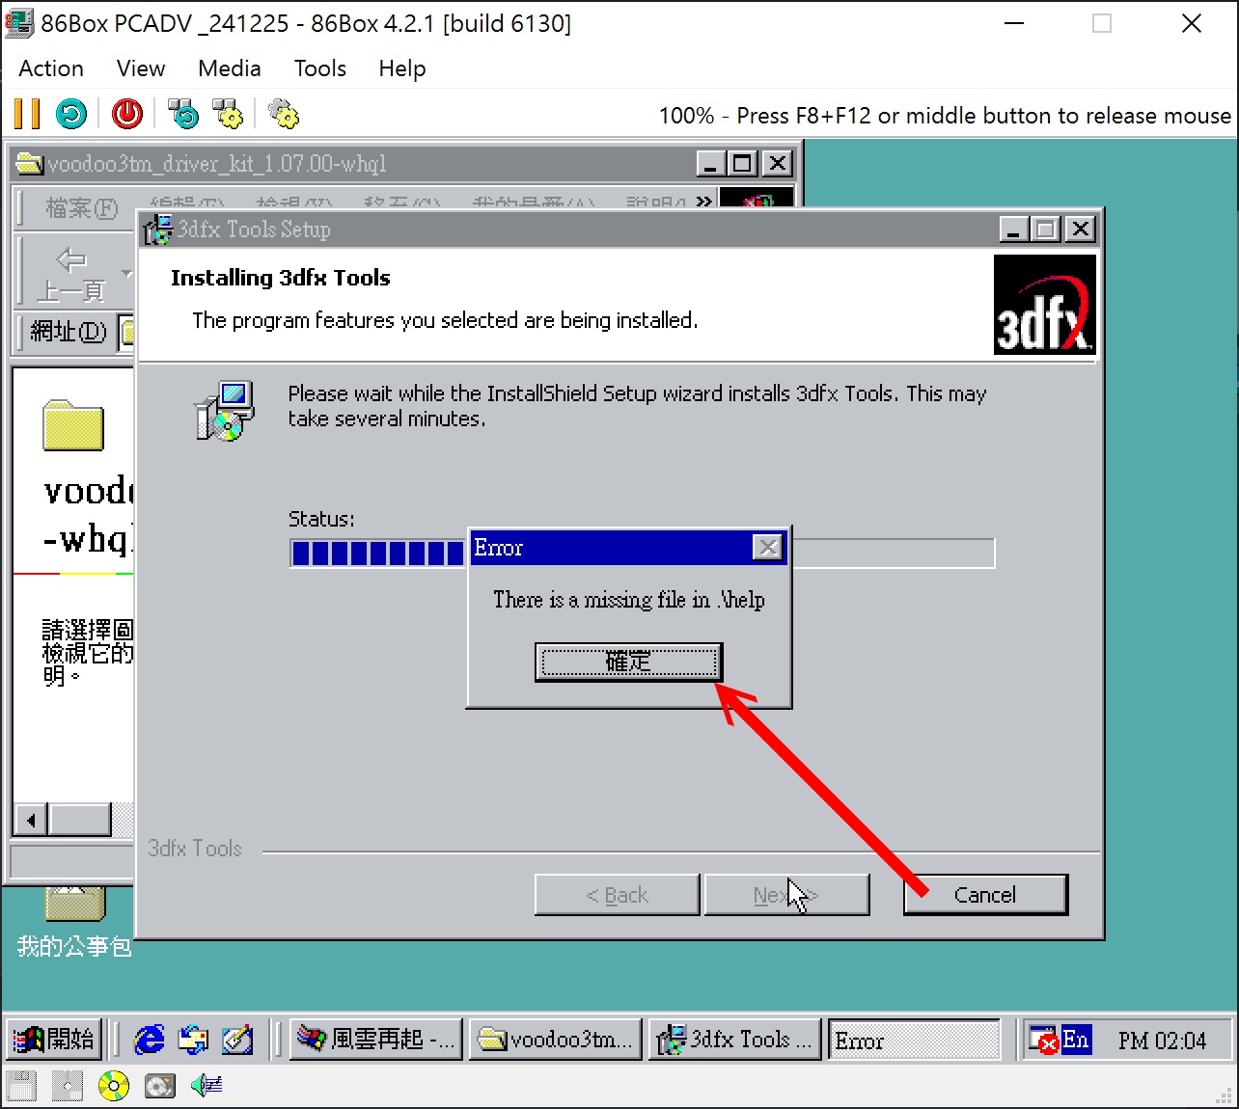Launch Internet Explorer from quick launch

[149, 1040]
